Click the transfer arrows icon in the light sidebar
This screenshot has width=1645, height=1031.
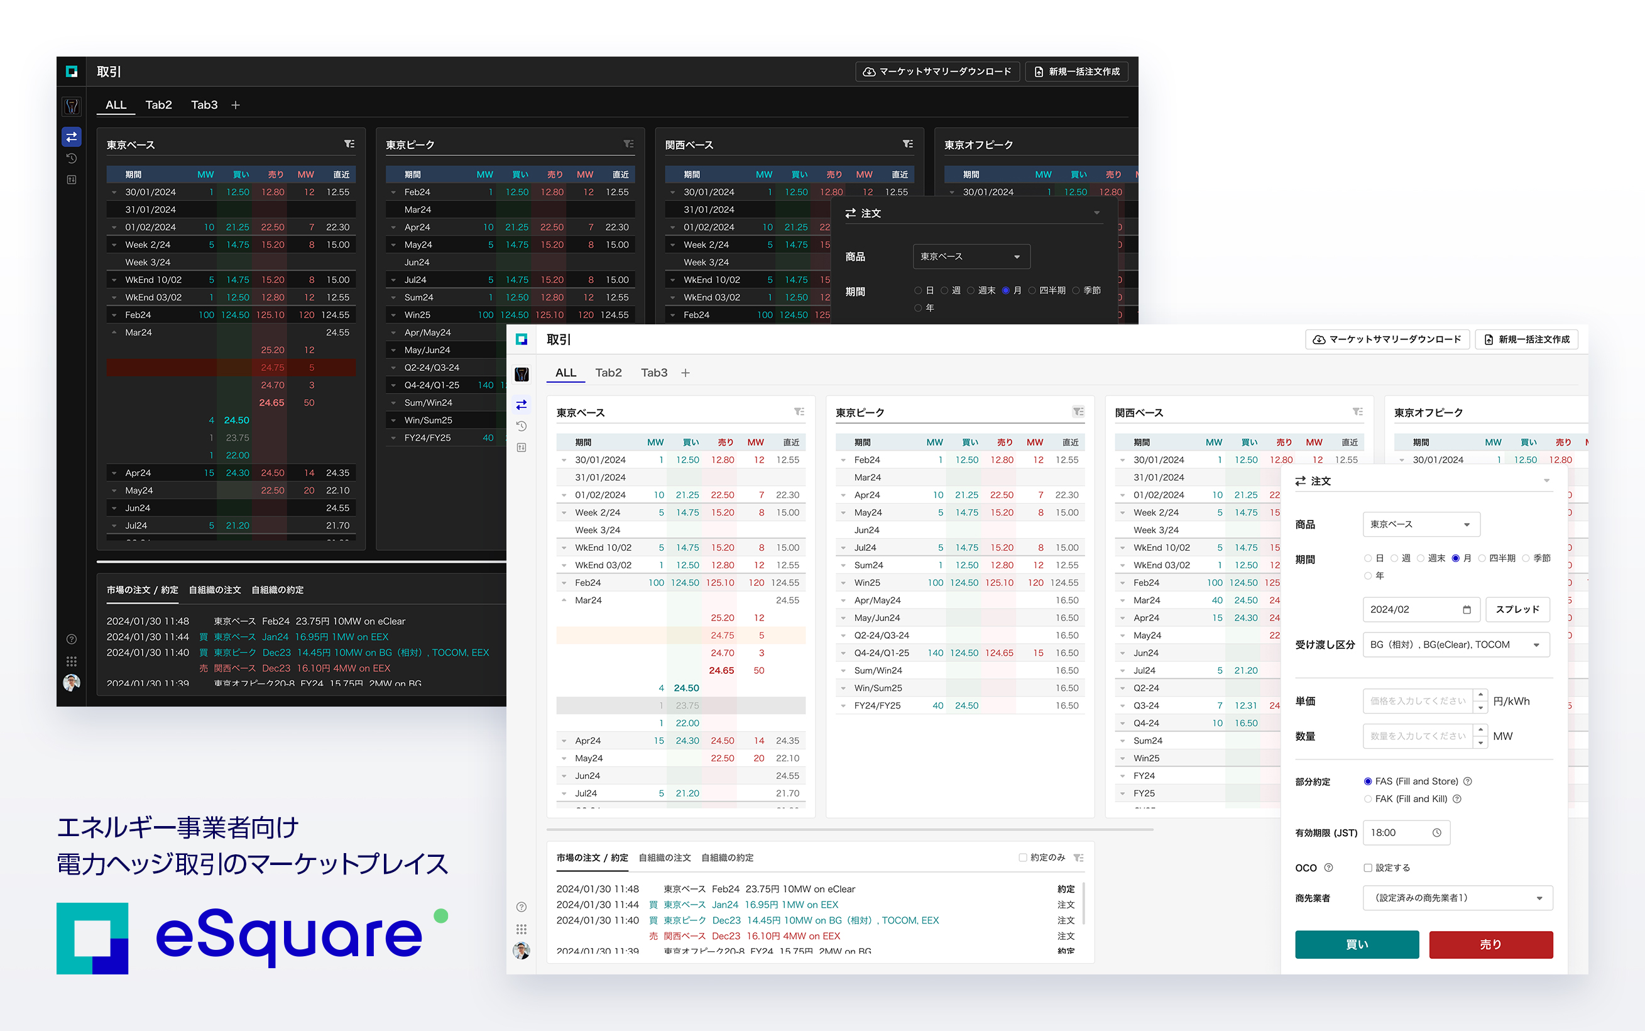click(522, 405)
